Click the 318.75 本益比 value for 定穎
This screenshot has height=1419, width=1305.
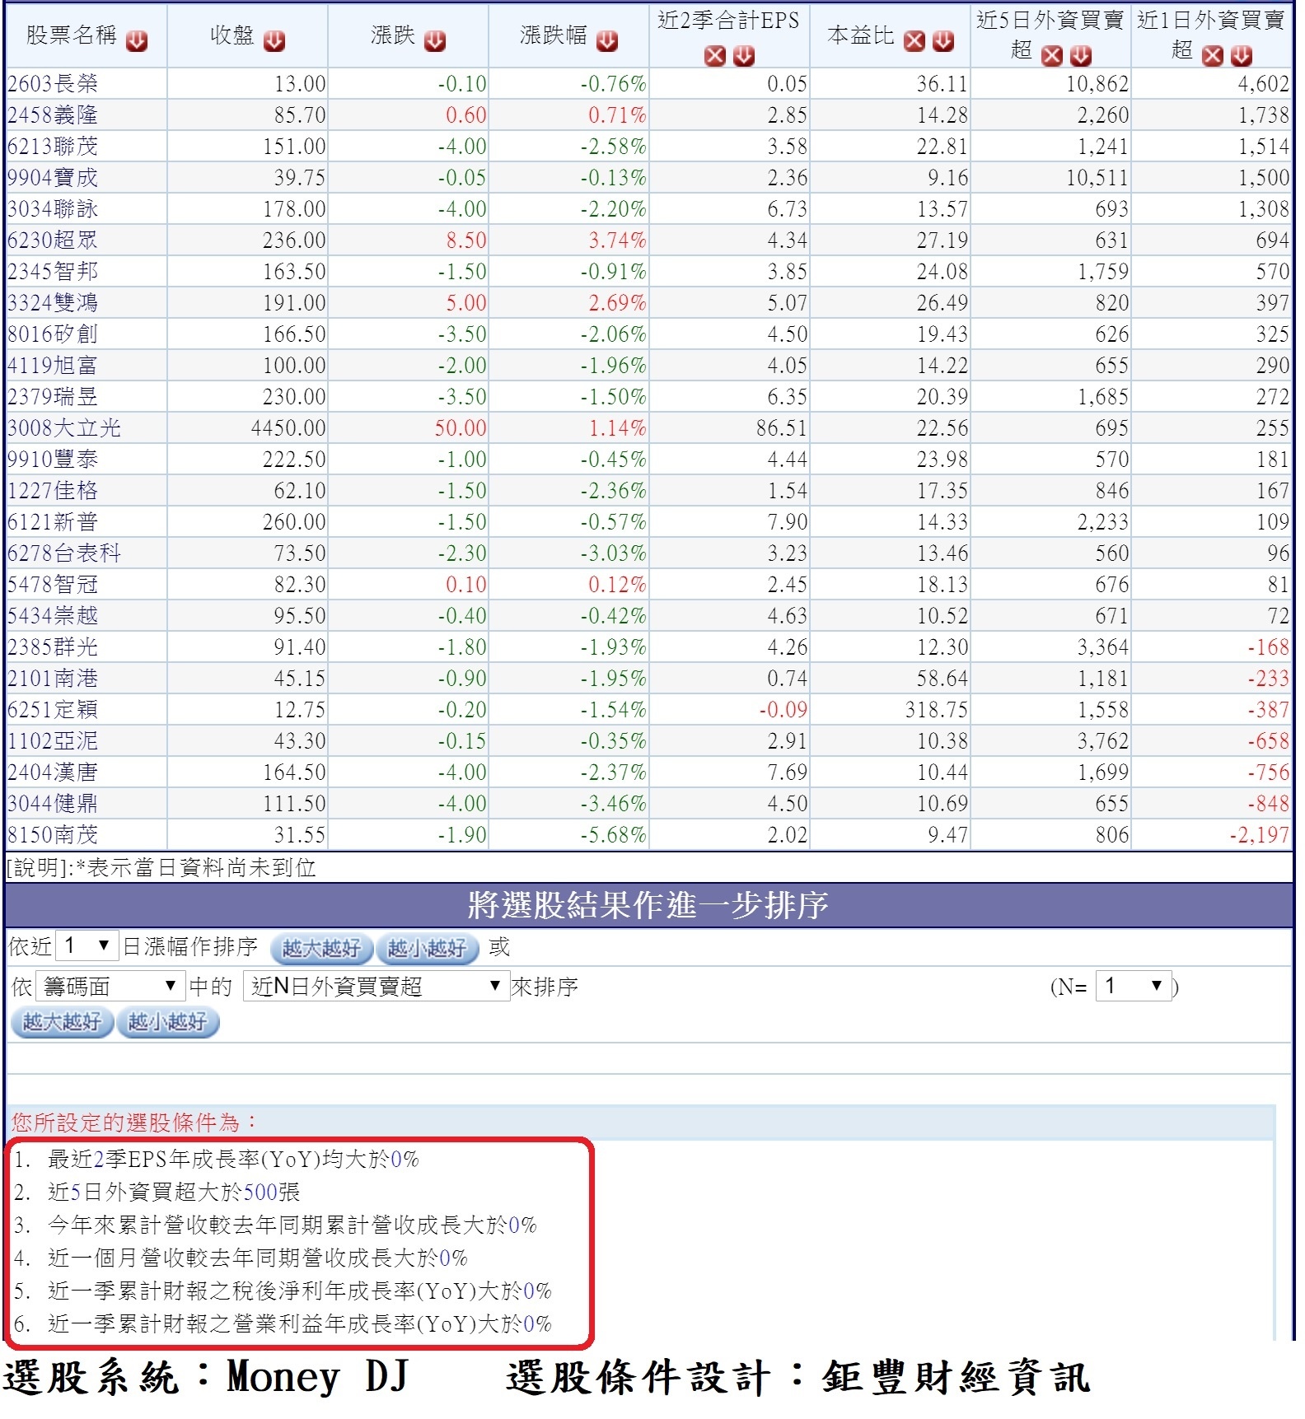coord(937,709)
